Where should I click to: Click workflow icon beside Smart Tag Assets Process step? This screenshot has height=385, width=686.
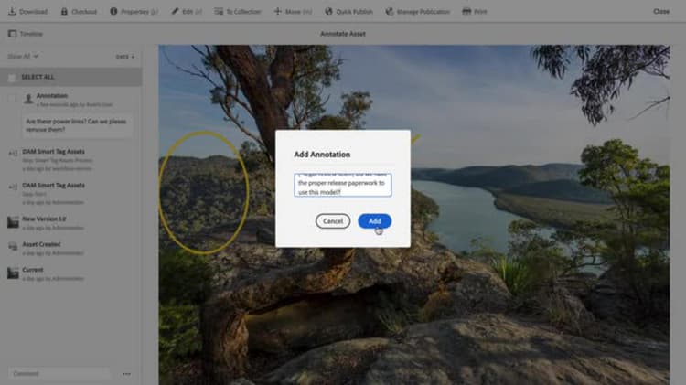click(13, 153)
